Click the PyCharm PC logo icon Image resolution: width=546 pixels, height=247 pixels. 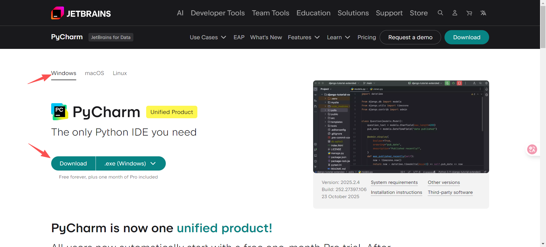(x=59, y=111)
